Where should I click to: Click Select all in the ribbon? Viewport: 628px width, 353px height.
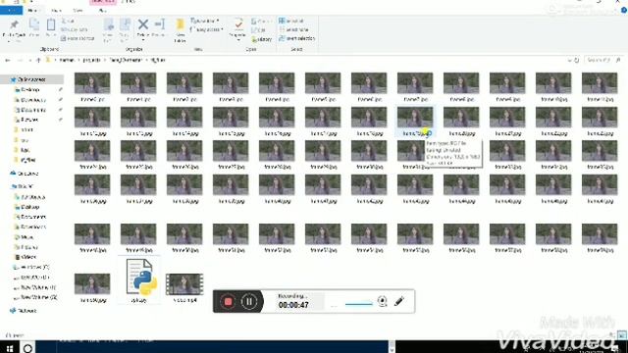tap(291, 21)
